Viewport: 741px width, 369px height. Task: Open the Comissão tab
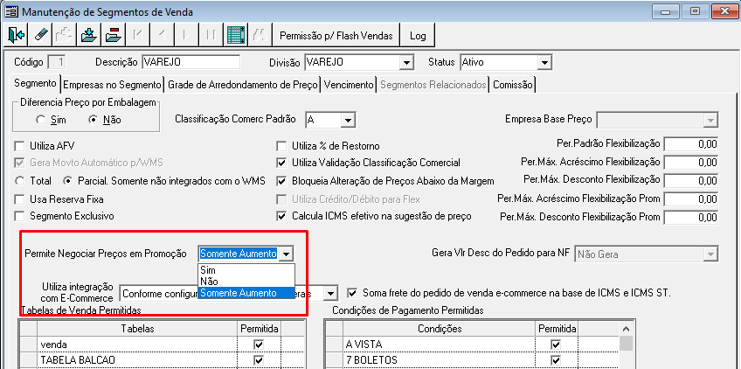coord(513,85)
